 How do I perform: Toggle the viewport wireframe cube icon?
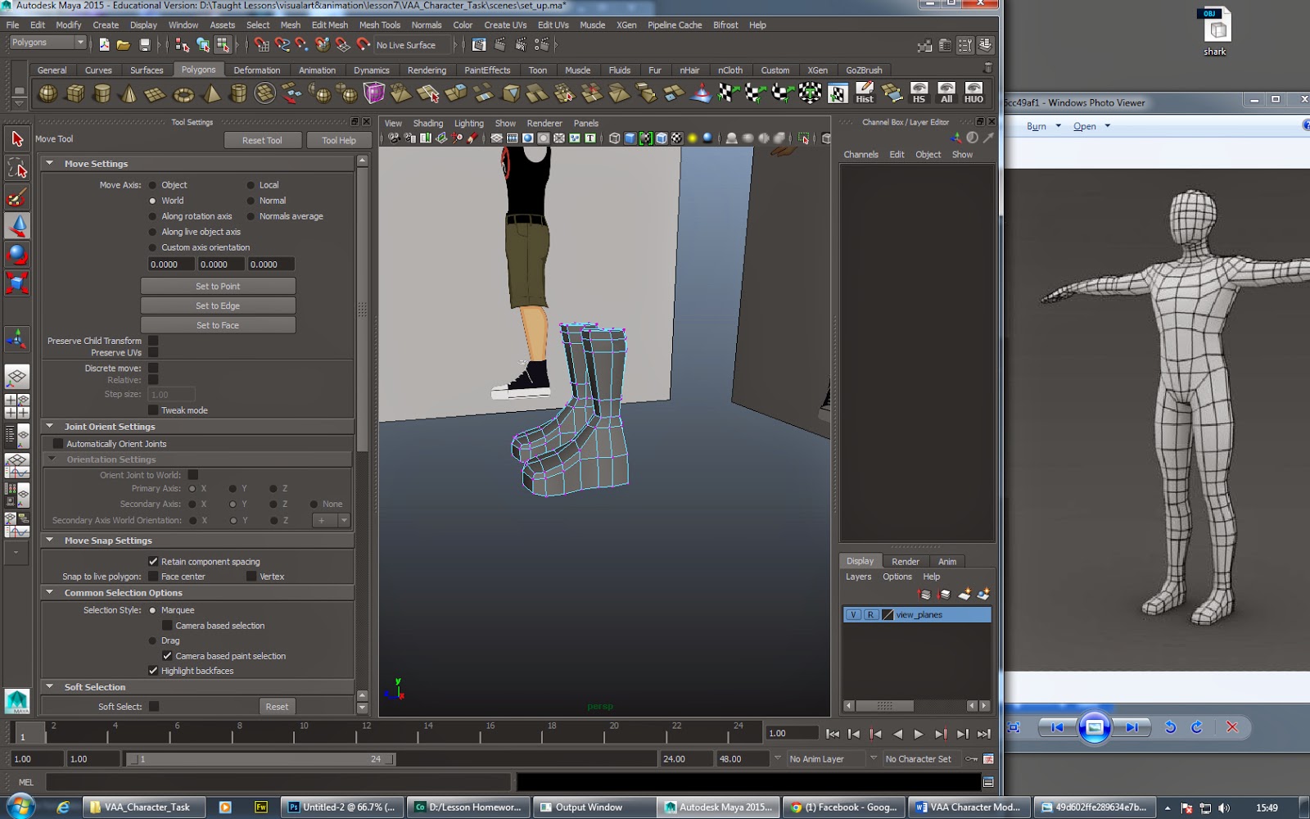coord(614,138)
